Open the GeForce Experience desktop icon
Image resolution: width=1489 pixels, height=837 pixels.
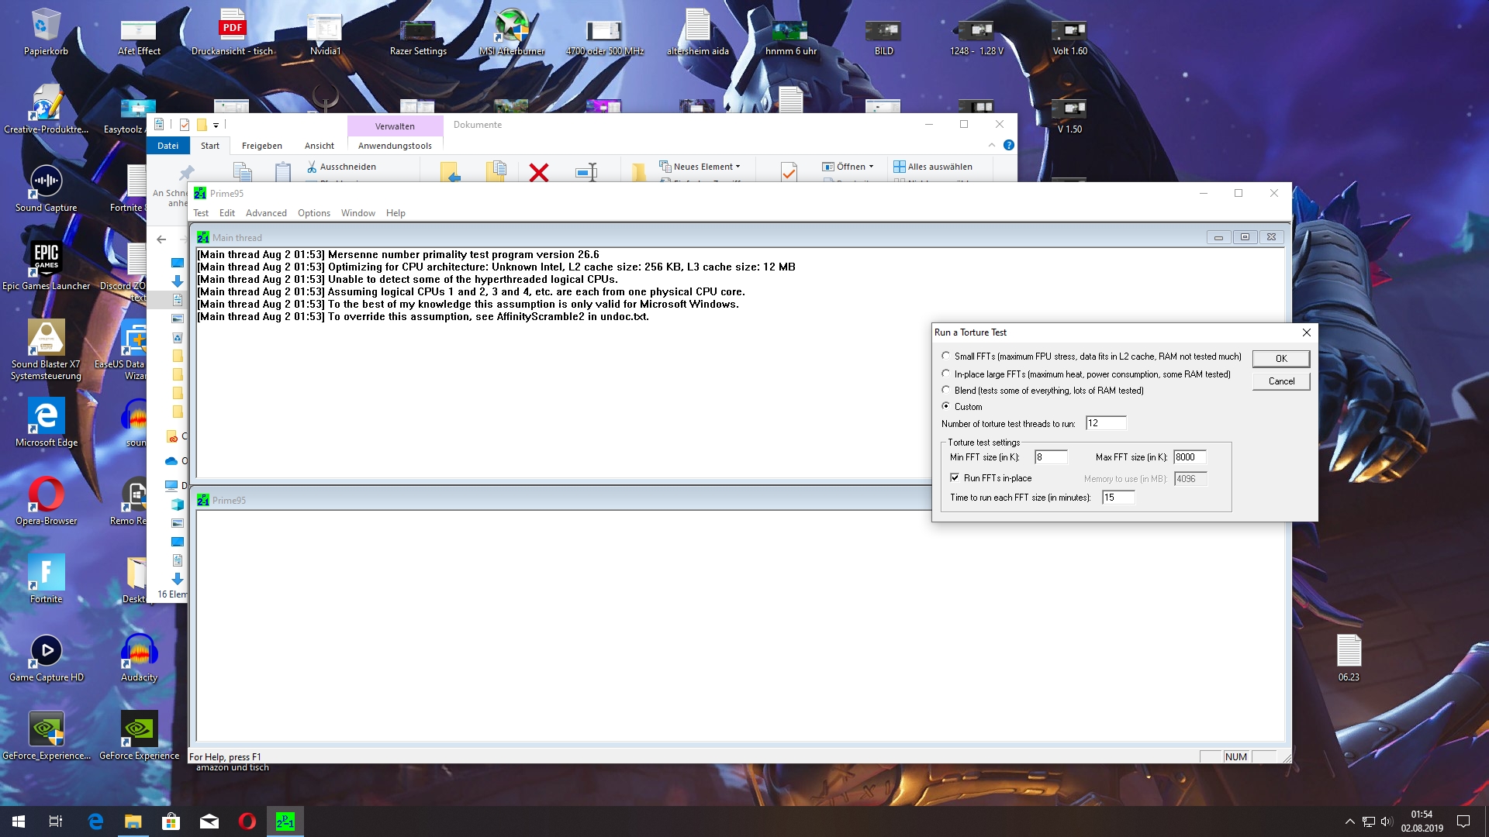[139, 735]
